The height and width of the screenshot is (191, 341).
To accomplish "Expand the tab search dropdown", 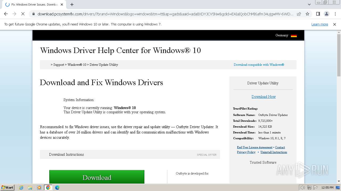I will click(309, 5).
